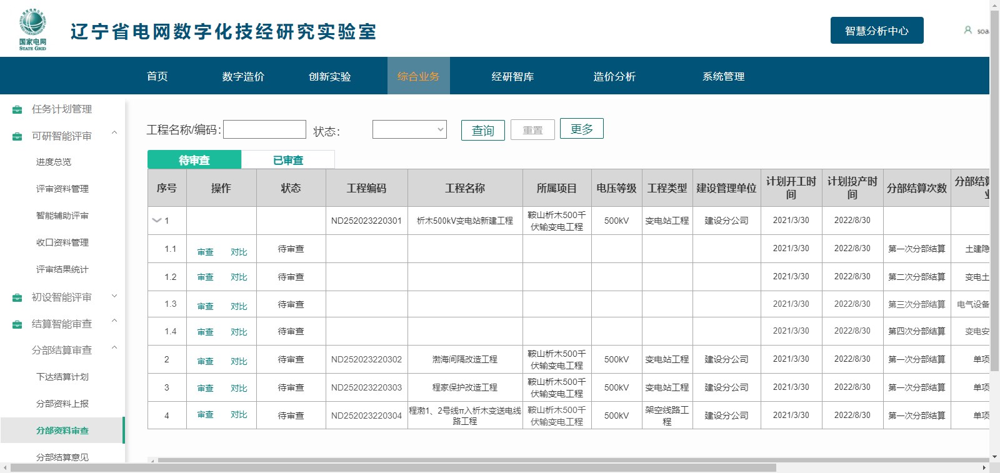Click the State Grid logo
The width and height of the screenshot is (1000, 473).
32,29
